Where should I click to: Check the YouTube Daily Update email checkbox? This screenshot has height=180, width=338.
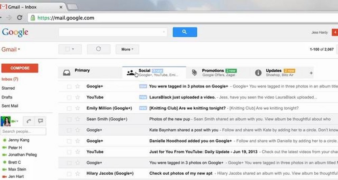(69, 152)
